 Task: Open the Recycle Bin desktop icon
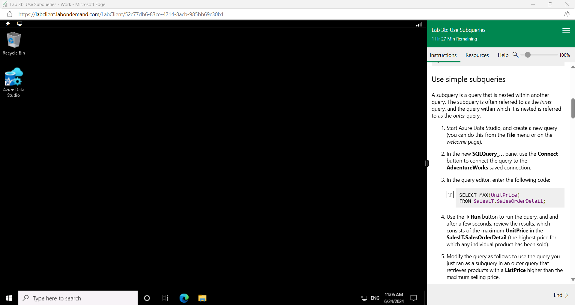pyautogui.click(x=13, y=43)
